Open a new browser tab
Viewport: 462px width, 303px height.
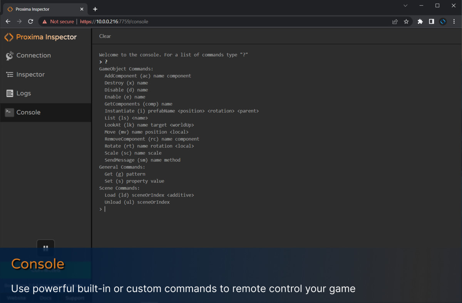coord(95,9)
